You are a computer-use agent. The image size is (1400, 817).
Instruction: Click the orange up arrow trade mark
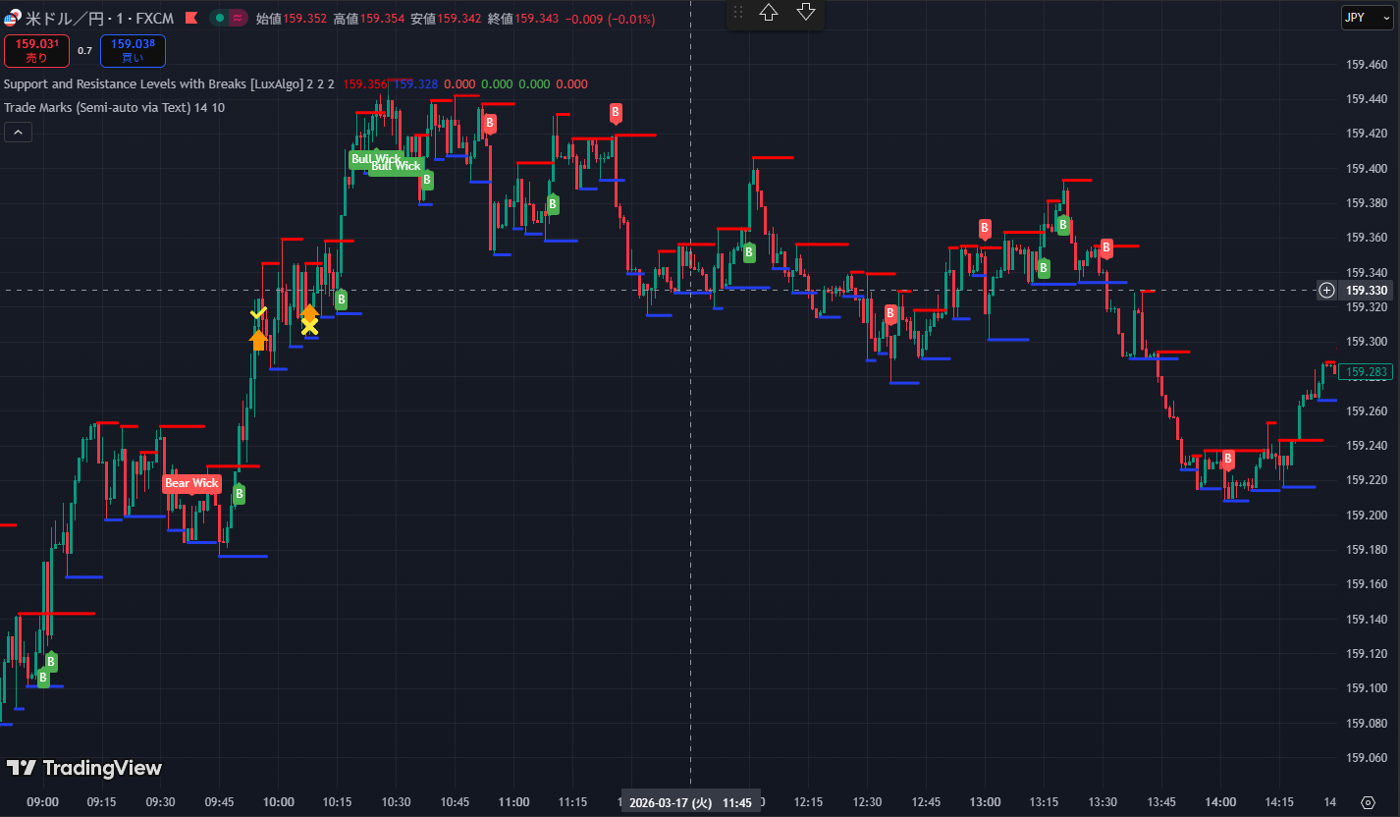pos(258,340)
